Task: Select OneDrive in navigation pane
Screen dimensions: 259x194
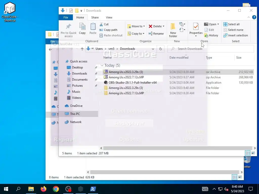Action: pos(76,106)
